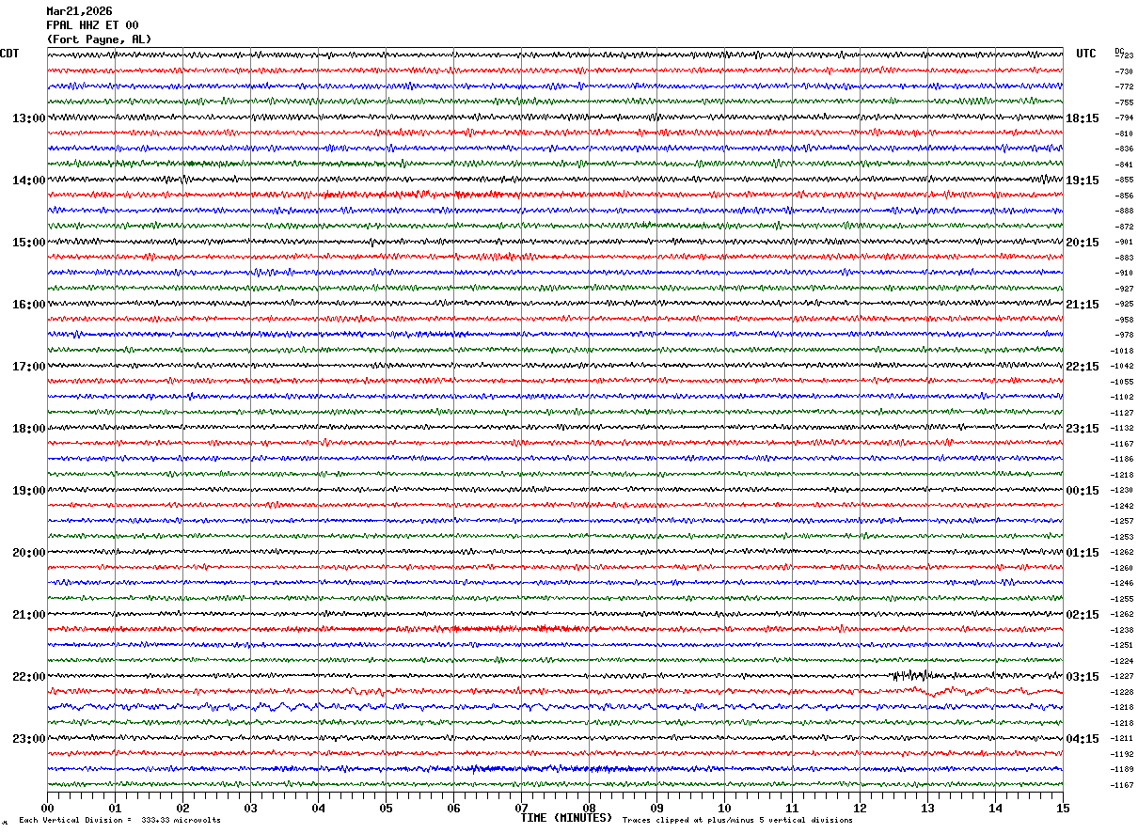Image resolution: width=1138 pixels, height=833 pixels.
Task: Click the 21:00 CDT time label
Action: 28,615
